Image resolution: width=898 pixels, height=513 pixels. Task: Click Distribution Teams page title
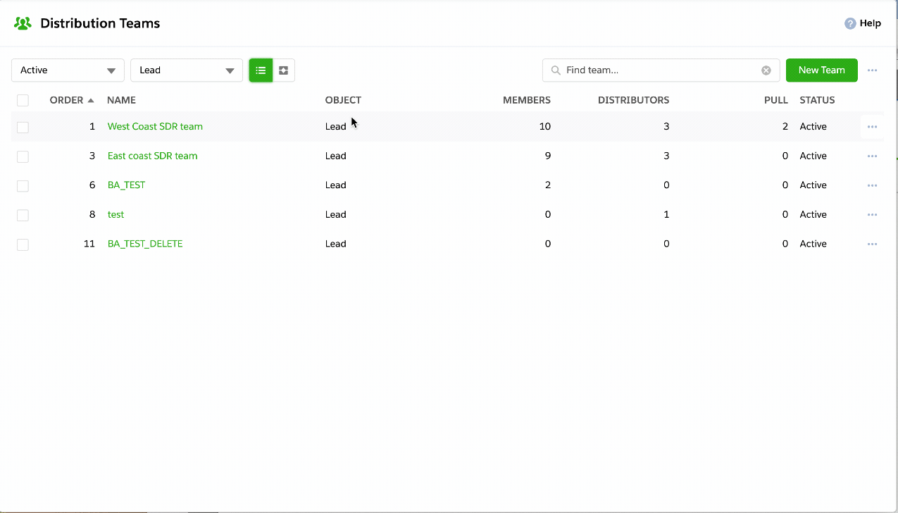tap(100, 23)
